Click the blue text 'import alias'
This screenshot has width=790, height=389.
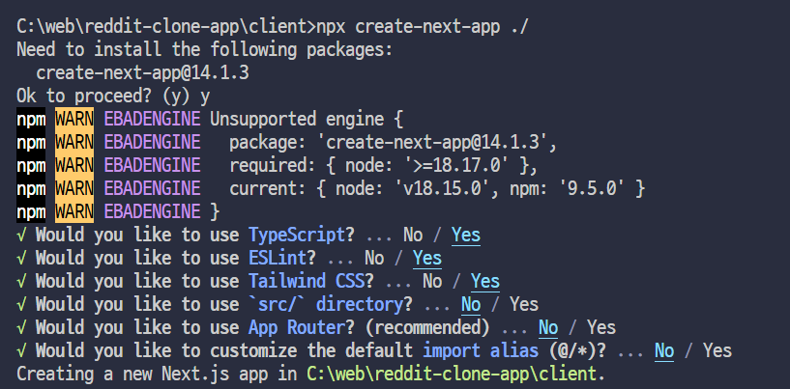pyautogui.click(x=481, y=350)
